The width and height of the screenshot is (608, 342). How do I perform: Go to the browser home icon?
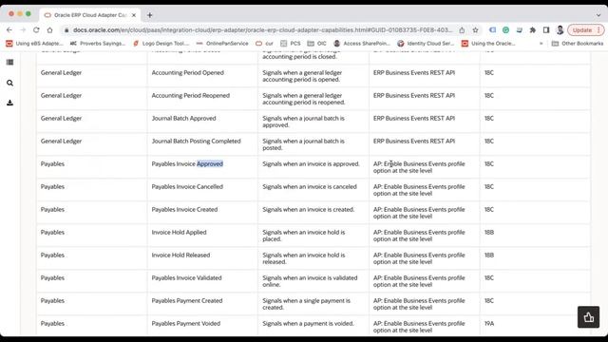pos(49,29)
